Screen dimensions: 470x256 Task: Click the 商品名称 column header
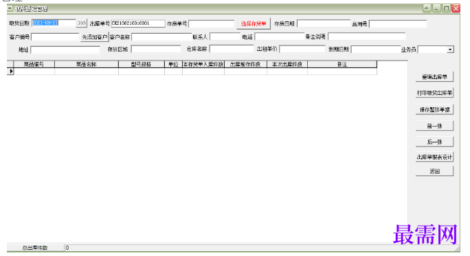click(x=87, y=64)
